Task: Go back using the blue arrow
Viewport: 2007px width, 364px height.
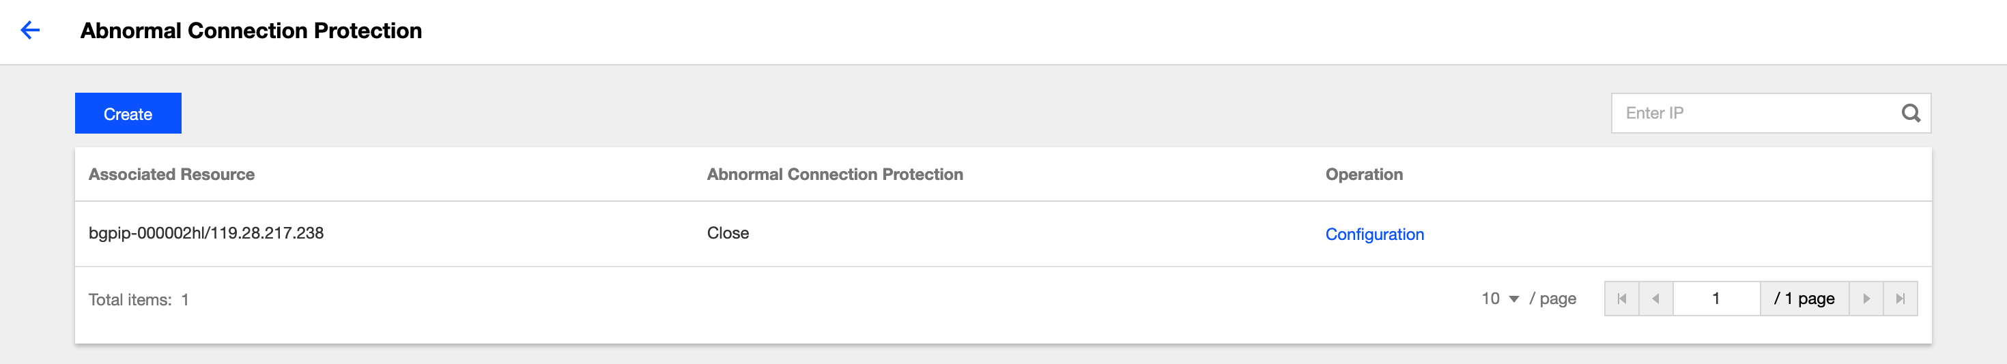Action: pyautogui.click(x=29, y=30)
